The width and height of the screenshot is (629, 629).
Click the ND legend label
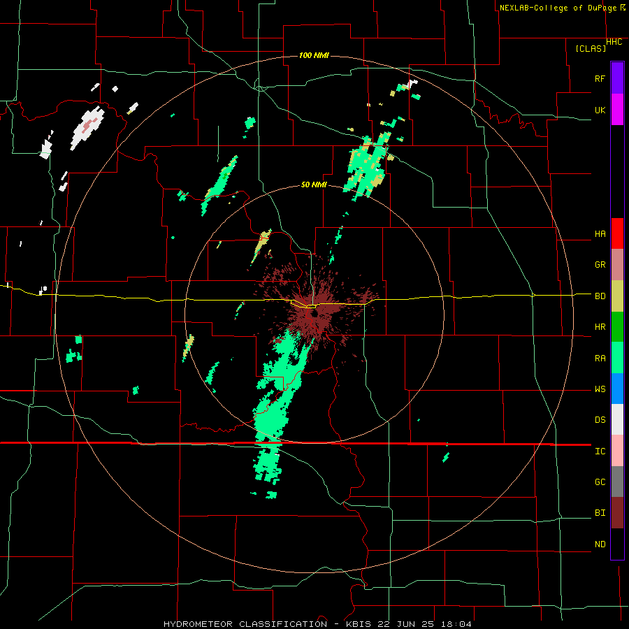click(600, 544)
